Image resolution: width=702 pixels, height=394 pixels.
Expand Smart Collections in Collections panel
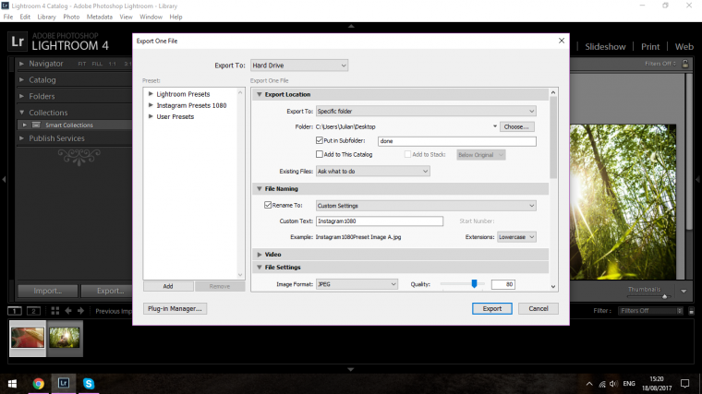25,125
